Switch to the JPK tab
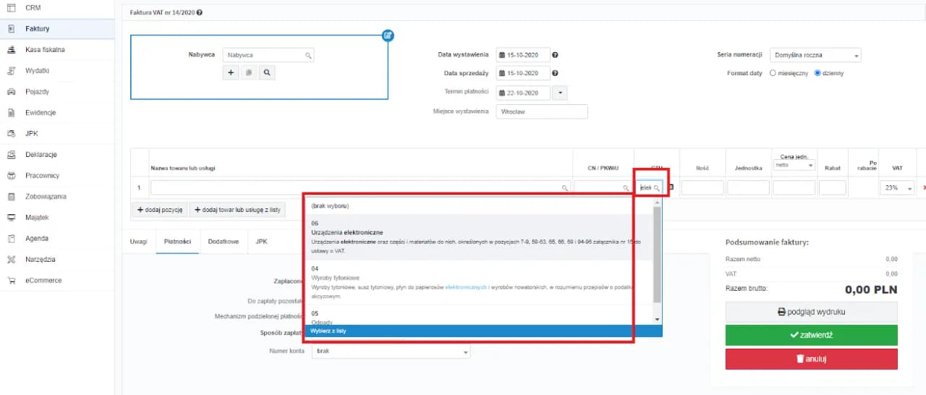Image resolution: width=926 pixels, height=395 pixels. click(x=261, y=241)
